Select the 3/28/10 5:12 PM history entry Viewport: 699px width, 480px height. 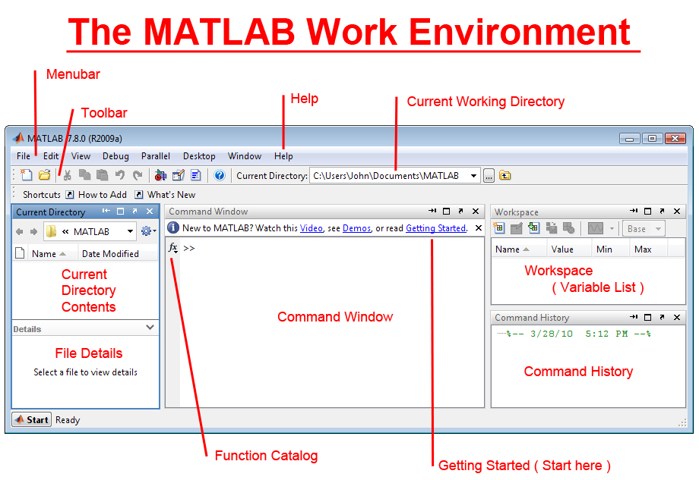point(579,334)
